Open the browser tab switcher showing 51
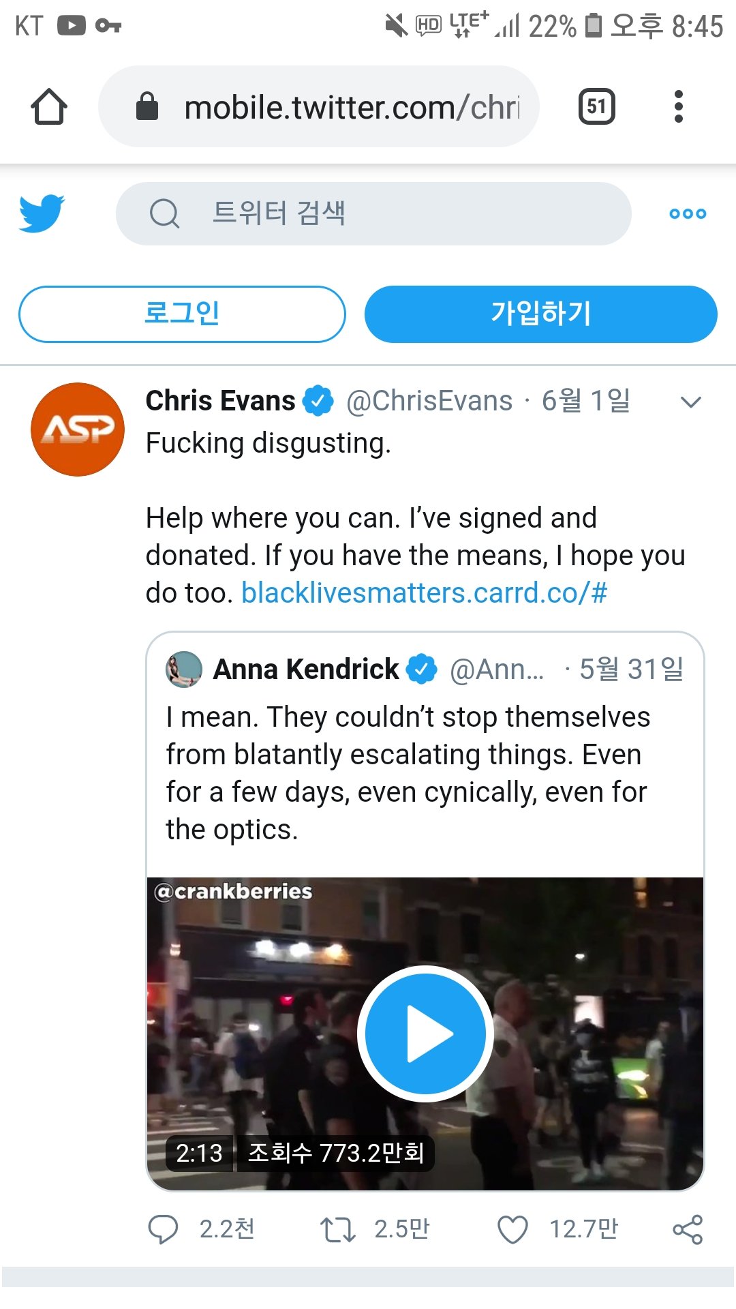The image size is (736, 1309). pyautogui.click(x=596, y=106)
